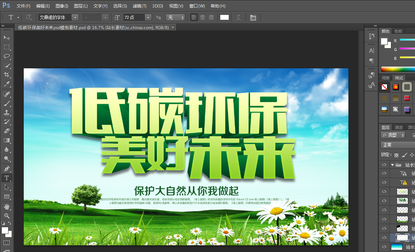Image resolution: width=415 pixels, height=252 pixels.
Task: Select the Crop tool
Action: tap(7, 75)
